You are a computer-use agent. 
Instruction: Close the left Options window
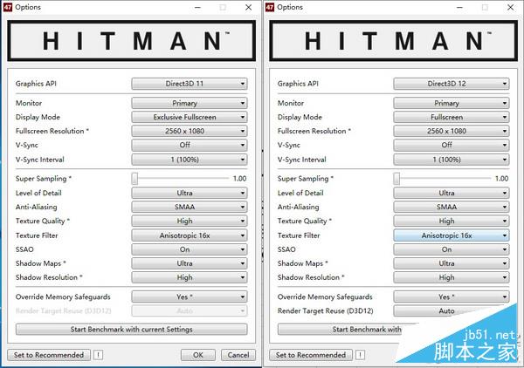(x=248, y=7)
